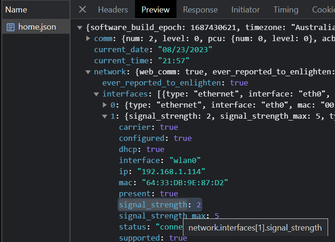Open the Timing tab
Viewport: 335px width, 242px height.
tap(286, 9)
